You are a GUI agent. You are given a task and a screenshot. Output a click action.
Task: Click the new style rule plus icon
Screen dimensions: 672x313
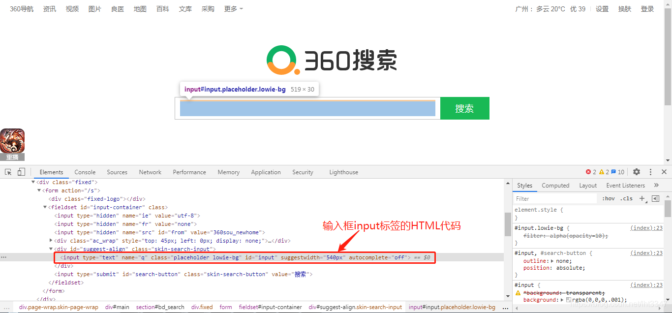click(x=642, y=198)
